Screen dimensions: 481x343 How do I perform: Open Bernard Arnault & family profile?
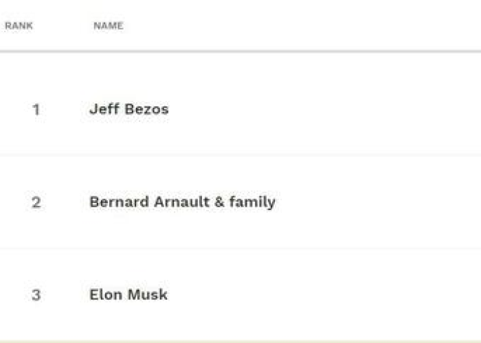coord(182,202)
